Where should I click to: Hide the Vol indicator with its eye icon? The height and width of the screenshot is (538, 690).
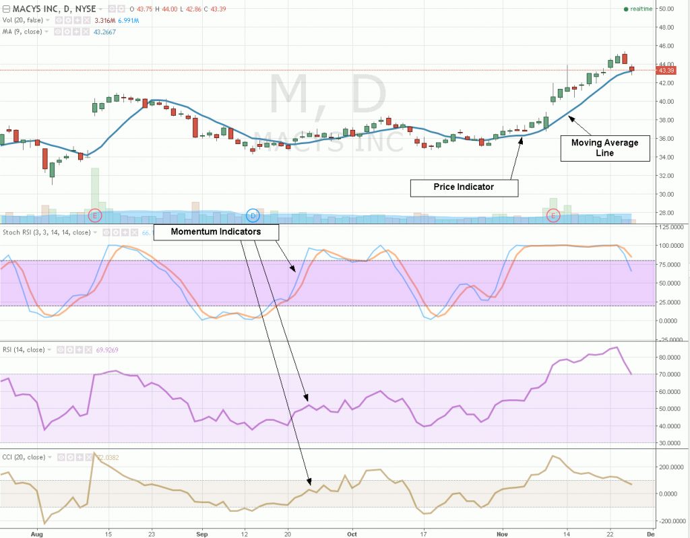point(59,20)
